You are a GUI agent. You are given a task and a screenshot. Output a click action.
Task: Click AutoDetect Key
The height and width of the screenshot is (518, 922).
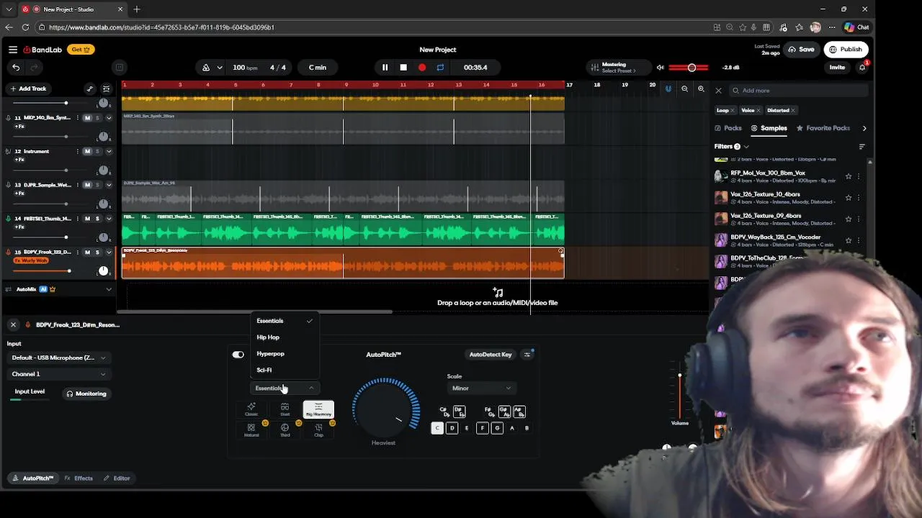pos(491,355)
